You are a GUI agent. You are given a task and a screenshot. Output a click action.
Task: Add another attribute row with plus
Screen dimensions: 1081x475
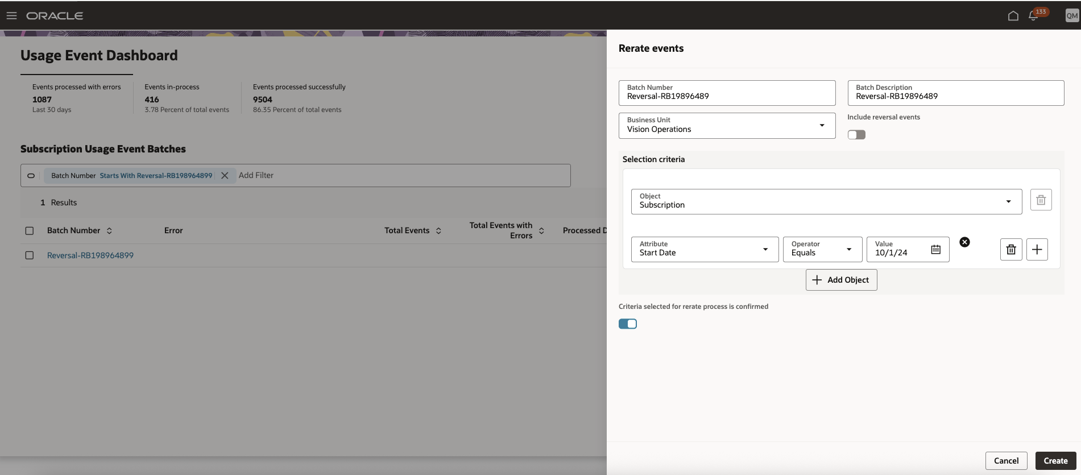click(x=1037, y=249)
